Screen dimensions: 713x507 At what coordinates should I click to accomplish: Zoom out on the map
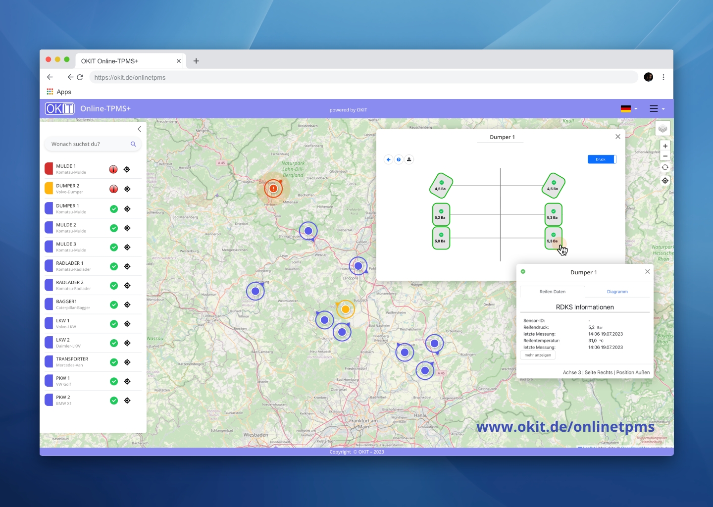665,156
